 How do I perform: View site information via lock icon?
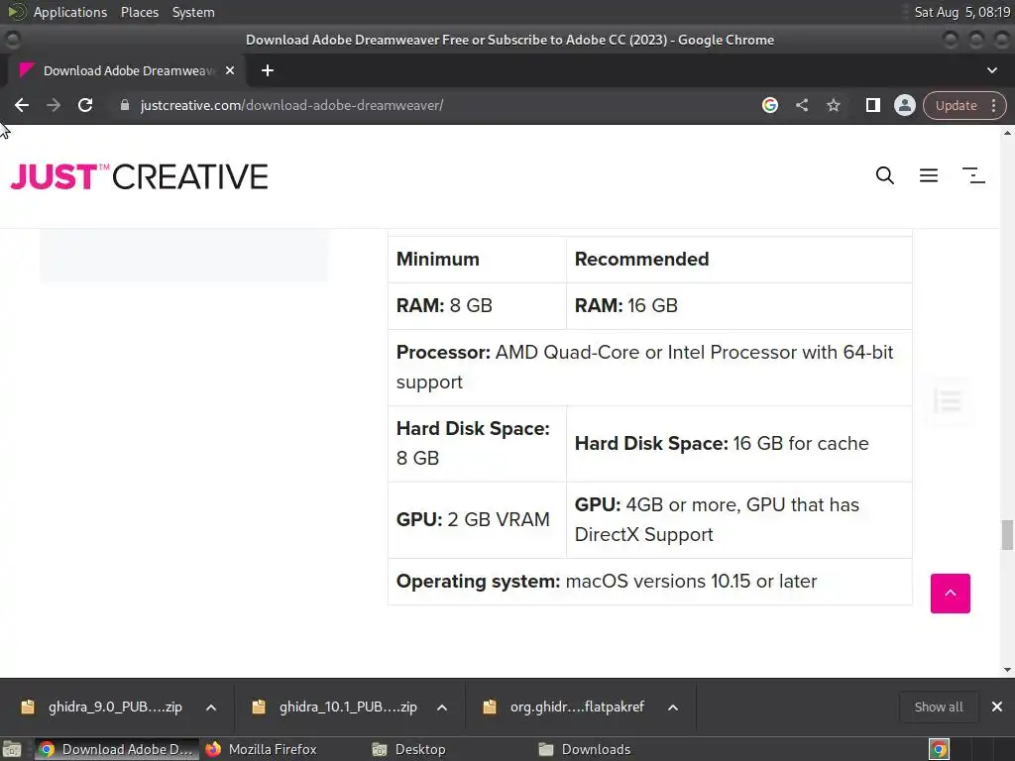tap(124, 105)
